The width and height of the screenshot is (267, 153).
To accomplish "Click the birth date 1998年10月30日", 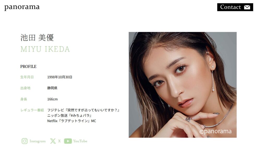I will (x=60, y=77).
